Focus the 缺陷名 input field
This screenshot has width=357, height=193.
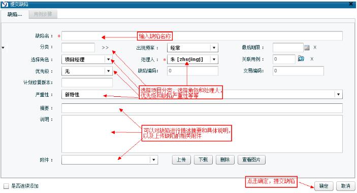point(202,36)
